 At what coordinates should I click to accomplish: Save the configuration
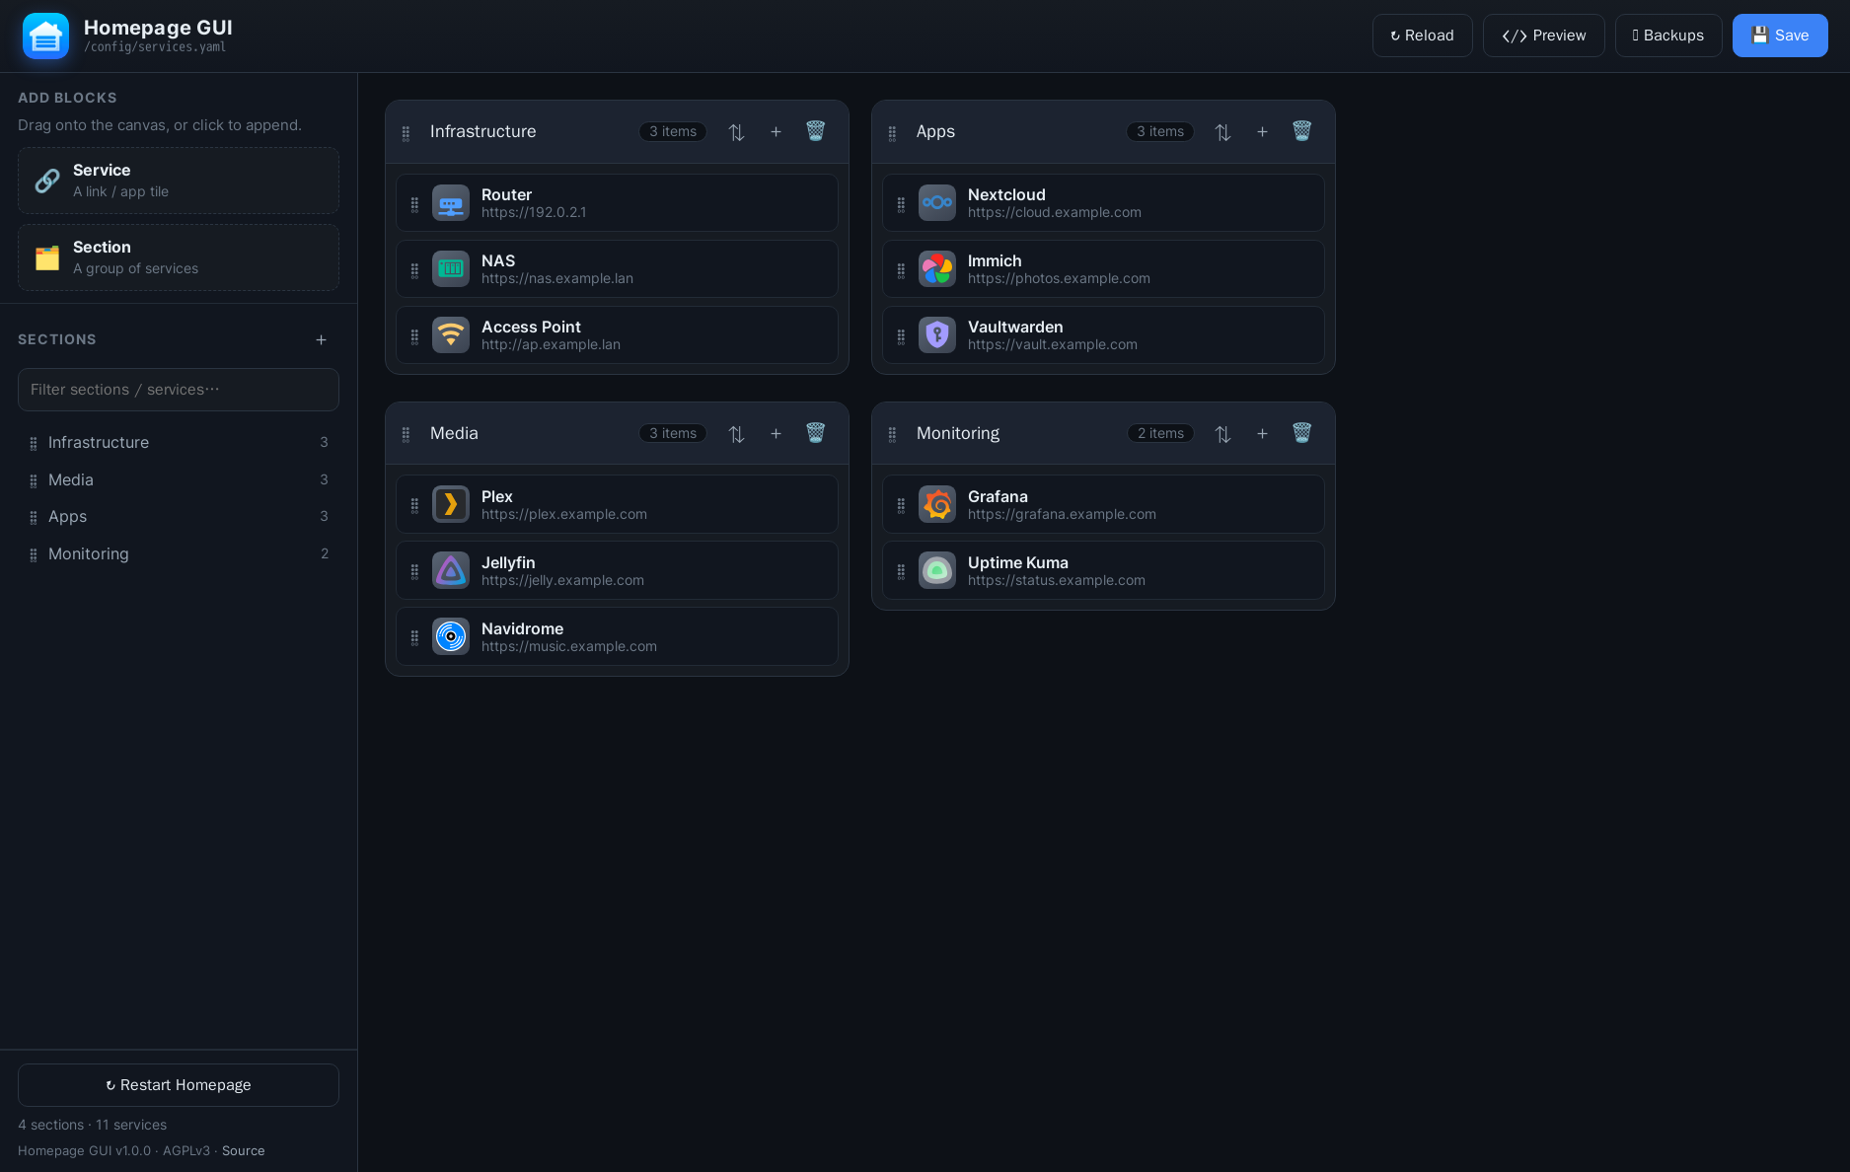(1780, 36)
